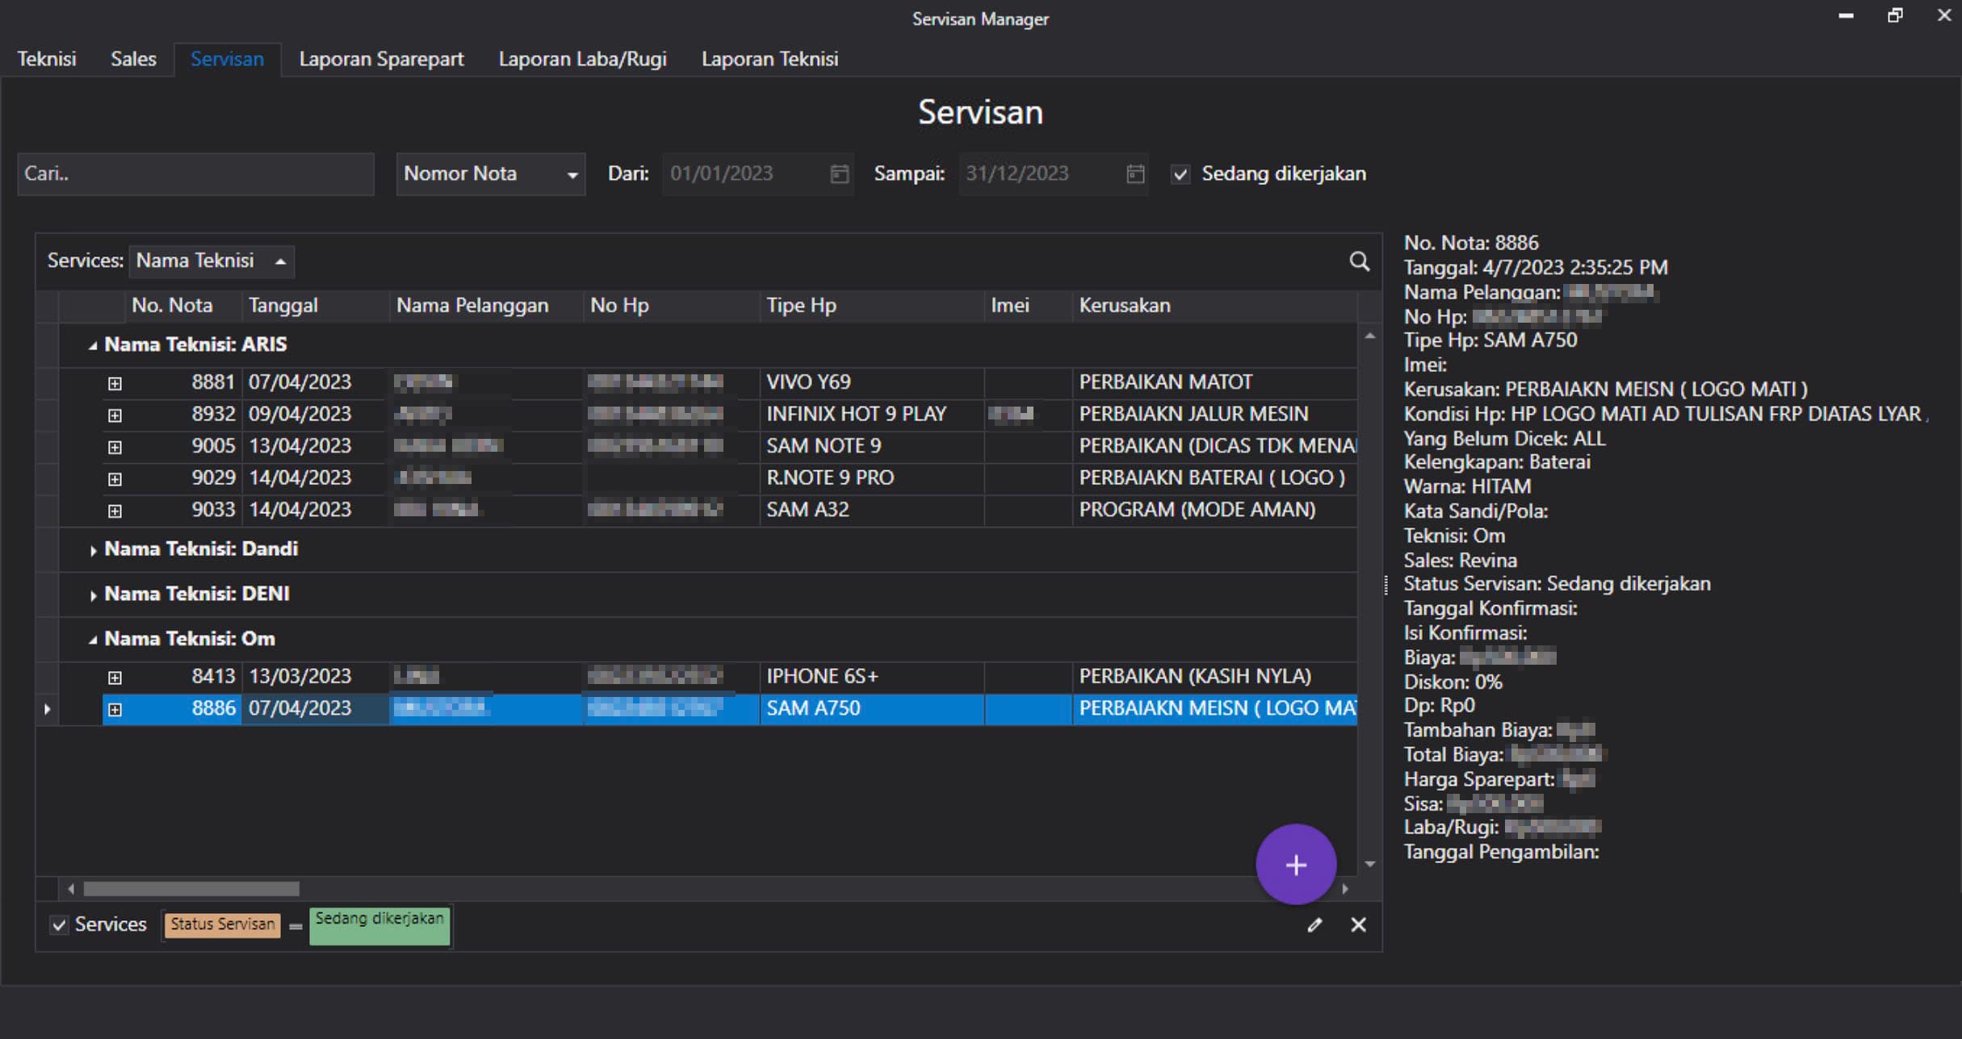The image size is (1962, 1039).
Task: Uncheck the Services filter checkbox
Action: pyautogui.click(x=59, y=925)
